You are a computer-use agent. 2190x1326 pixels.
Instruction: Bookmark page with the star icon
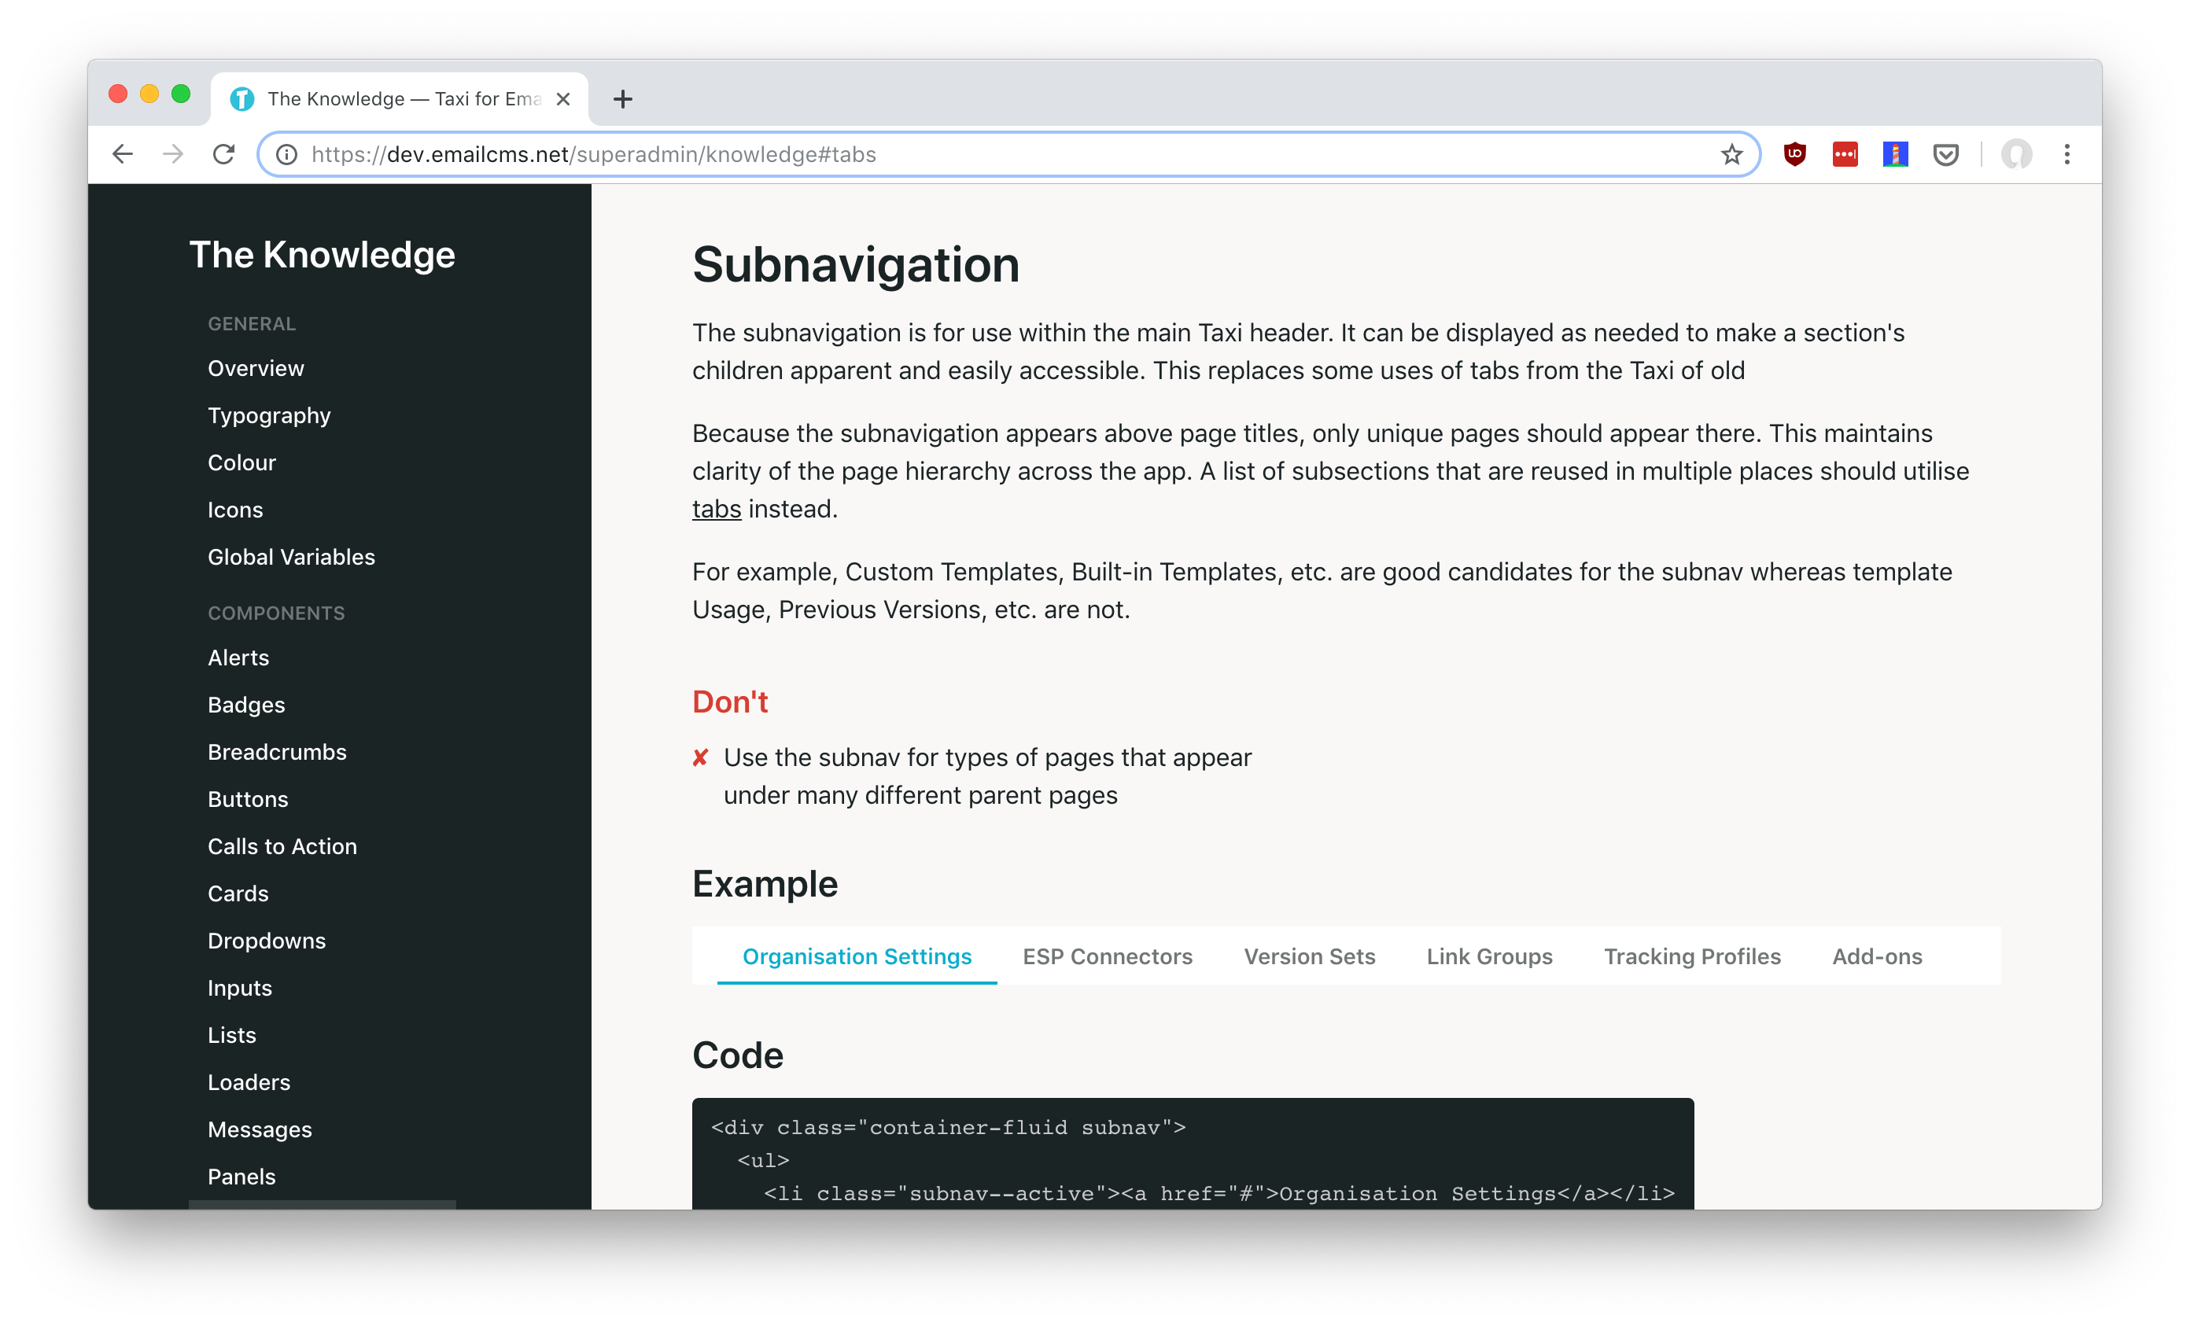pos(1731,155)
